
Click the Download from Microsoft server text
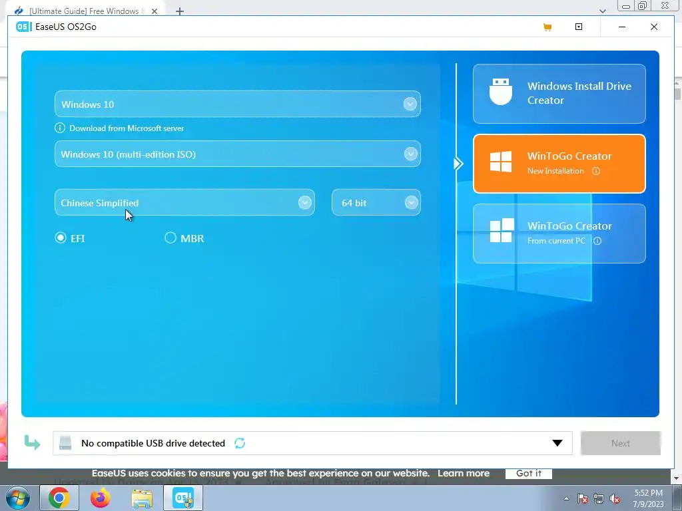(127, 128)
